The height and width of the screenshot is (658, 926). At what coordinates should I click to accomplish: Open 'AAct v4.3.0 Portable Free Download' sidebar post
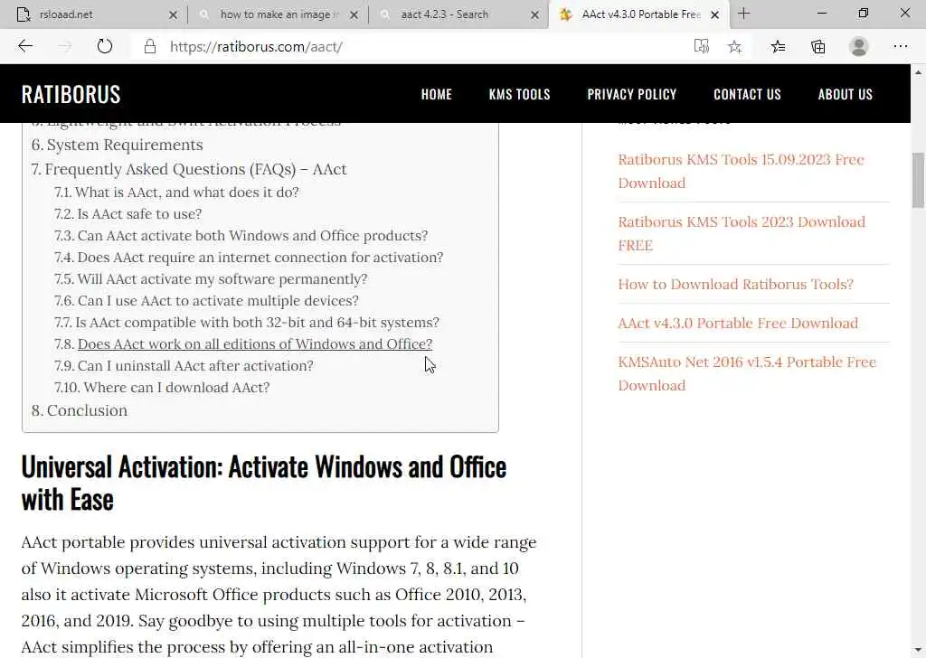click(738, 324)
